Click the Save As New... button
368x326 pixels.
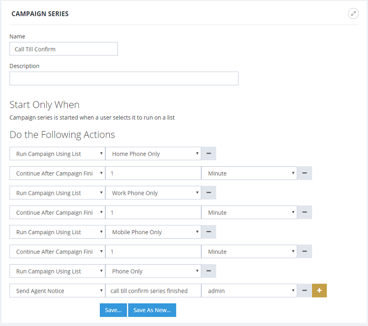[x=152, y=310]
